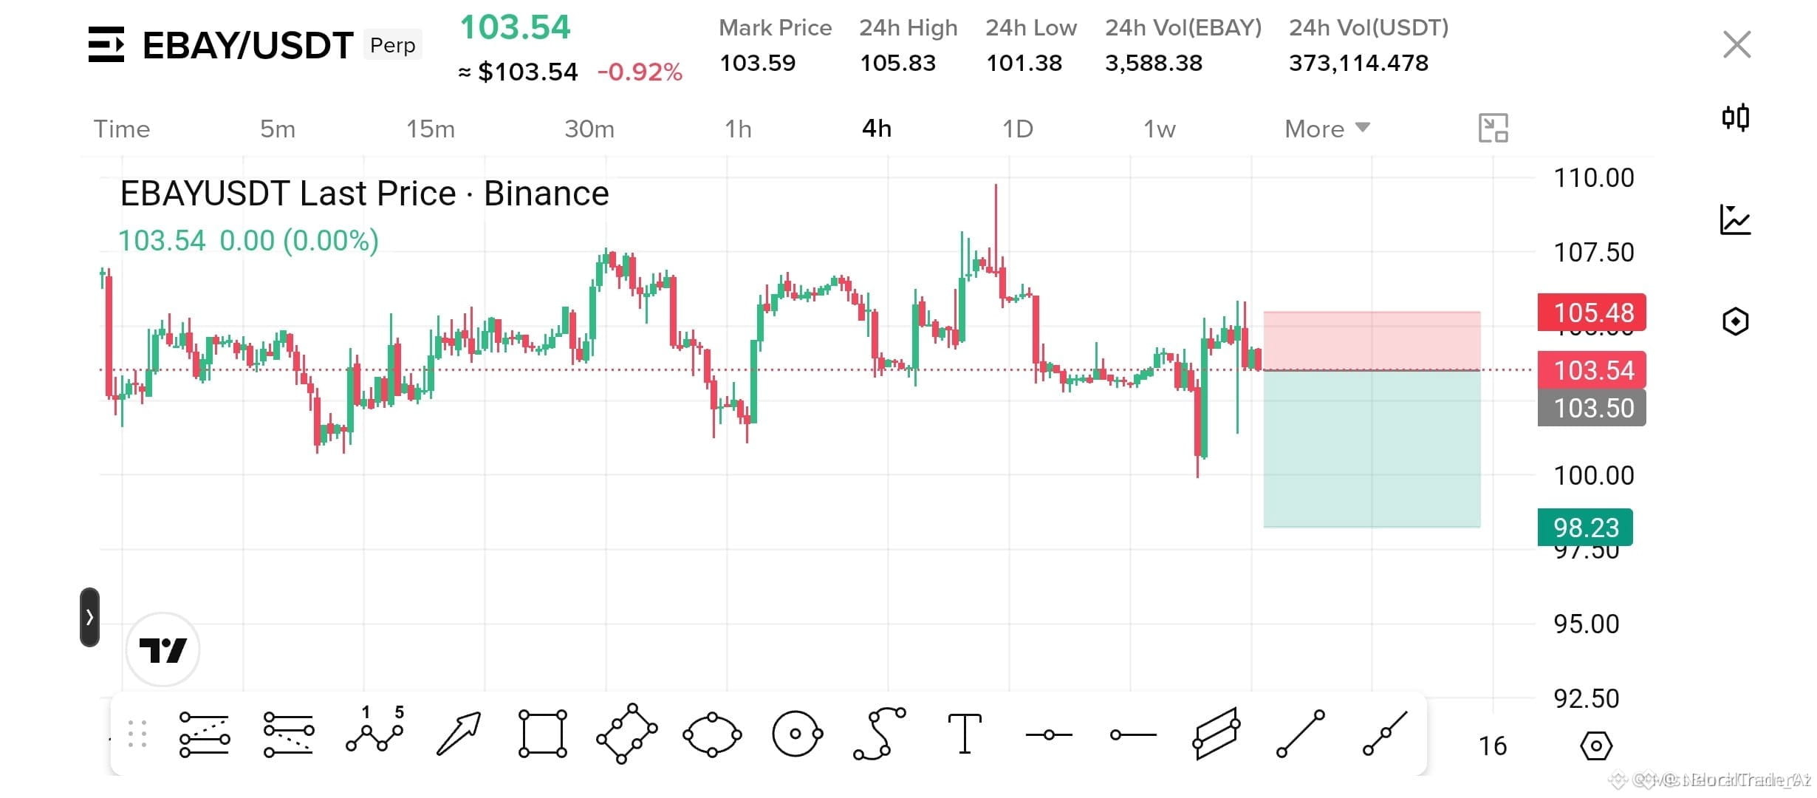Select the arrow drawing tool
1817x798 pixels.
click(x=459, y=734)
